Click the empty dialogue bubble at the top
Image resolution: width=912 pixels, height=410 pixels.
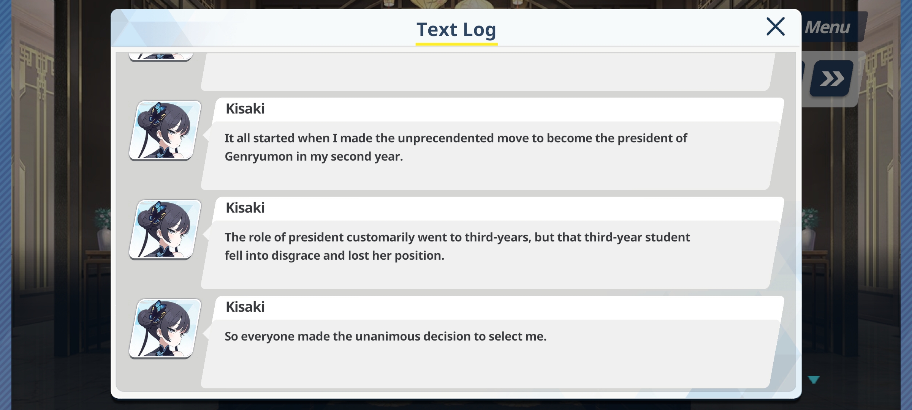[x=488, y=72]
